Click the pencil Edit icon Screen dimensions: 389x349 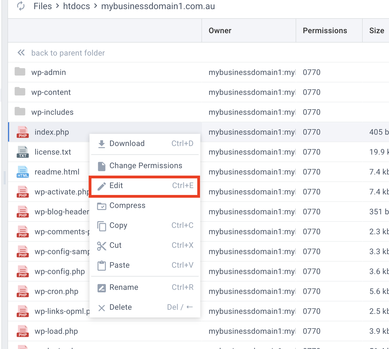tap(102, 186)
